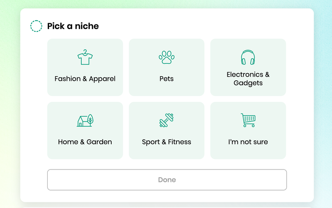Click the dashed circle step indicator

[x=36, y=26]
